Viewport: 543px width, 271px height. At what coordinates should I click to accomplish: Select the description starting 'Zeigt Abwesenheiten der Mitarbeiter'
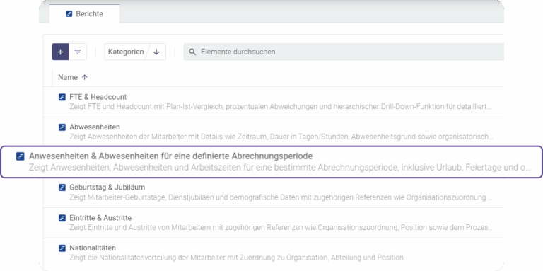pyautogui.click(x=281, y=137)
